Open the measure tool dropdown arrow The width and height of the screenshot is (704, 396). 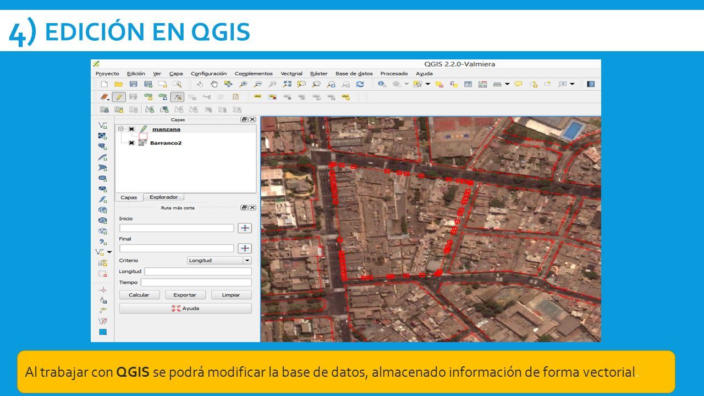pyautogui.click(x=507, y=84)
